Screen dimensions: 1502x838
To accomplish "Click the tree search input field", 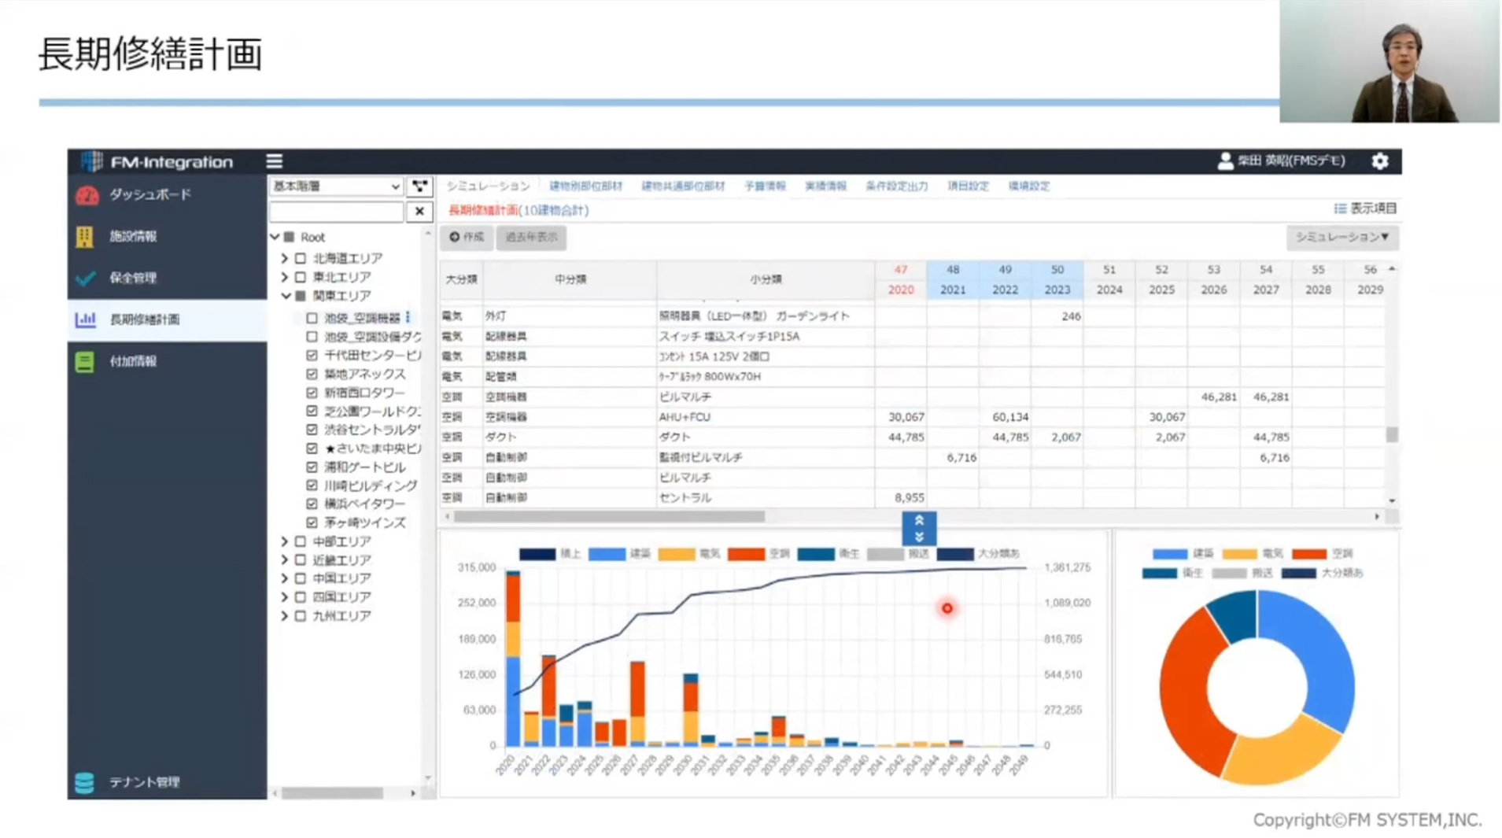I will (x=336, y=211).
